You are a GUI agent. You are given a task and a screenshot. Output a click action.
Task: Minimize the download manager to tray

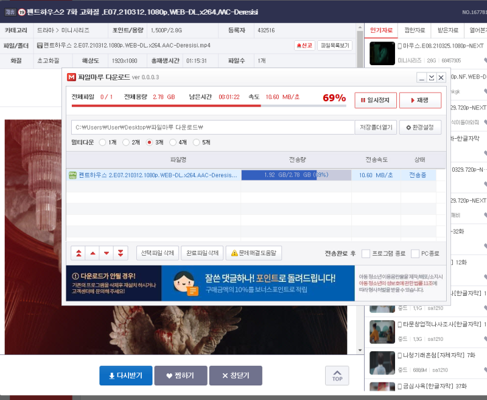click(x=431, y=77)
